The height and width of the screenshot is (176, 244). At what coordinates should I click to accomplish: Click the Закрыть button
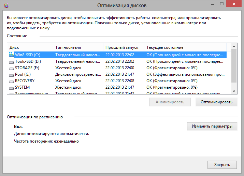pos(222,165)
